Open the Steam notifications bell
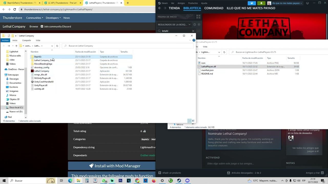The width and height of the screenshot is (328, 184). 261,3
